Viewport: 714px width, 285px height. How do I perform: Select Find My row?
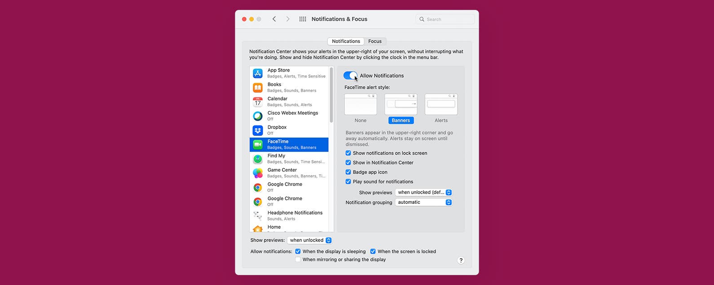tap(289, 159)
